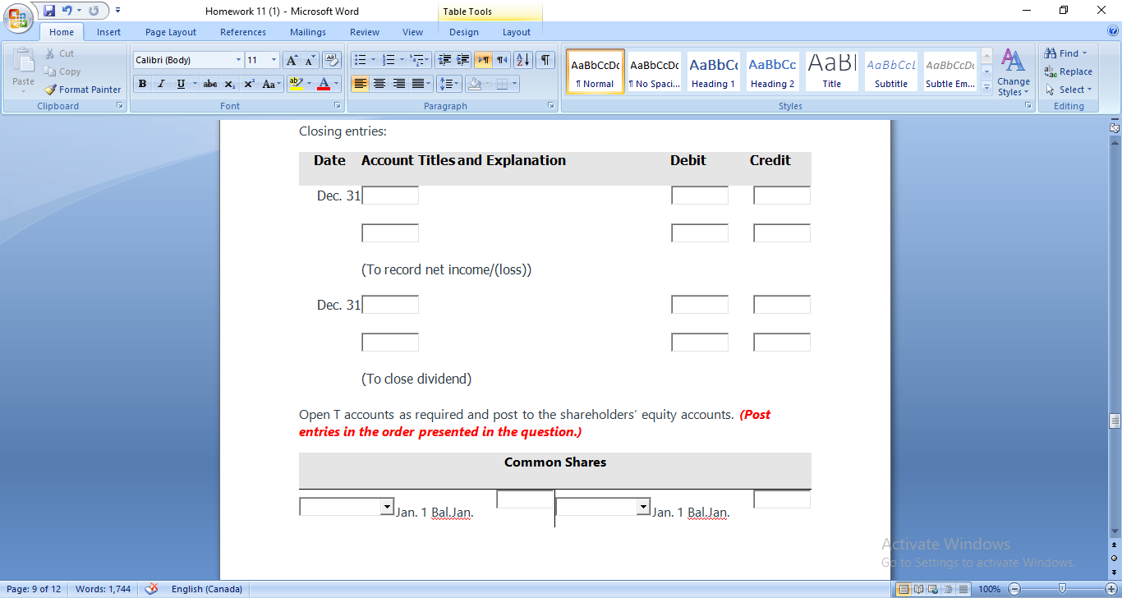Justify text
This screenshot has width=1122, height=598.
pyautogui.click(x=417, y=84)
